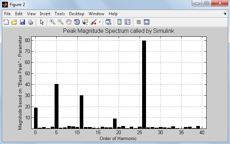Click the 'Magnitude based on Base Peak' y-axis label

(20, 83)
